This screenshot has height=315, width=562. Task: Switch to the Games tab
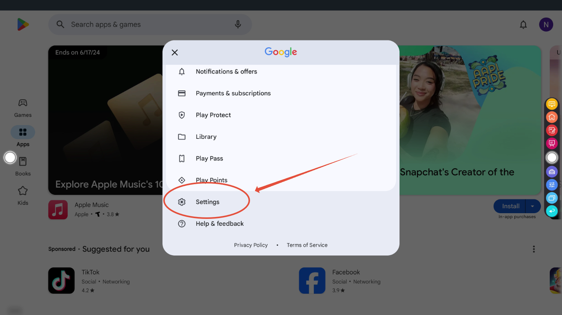[23, 108]
